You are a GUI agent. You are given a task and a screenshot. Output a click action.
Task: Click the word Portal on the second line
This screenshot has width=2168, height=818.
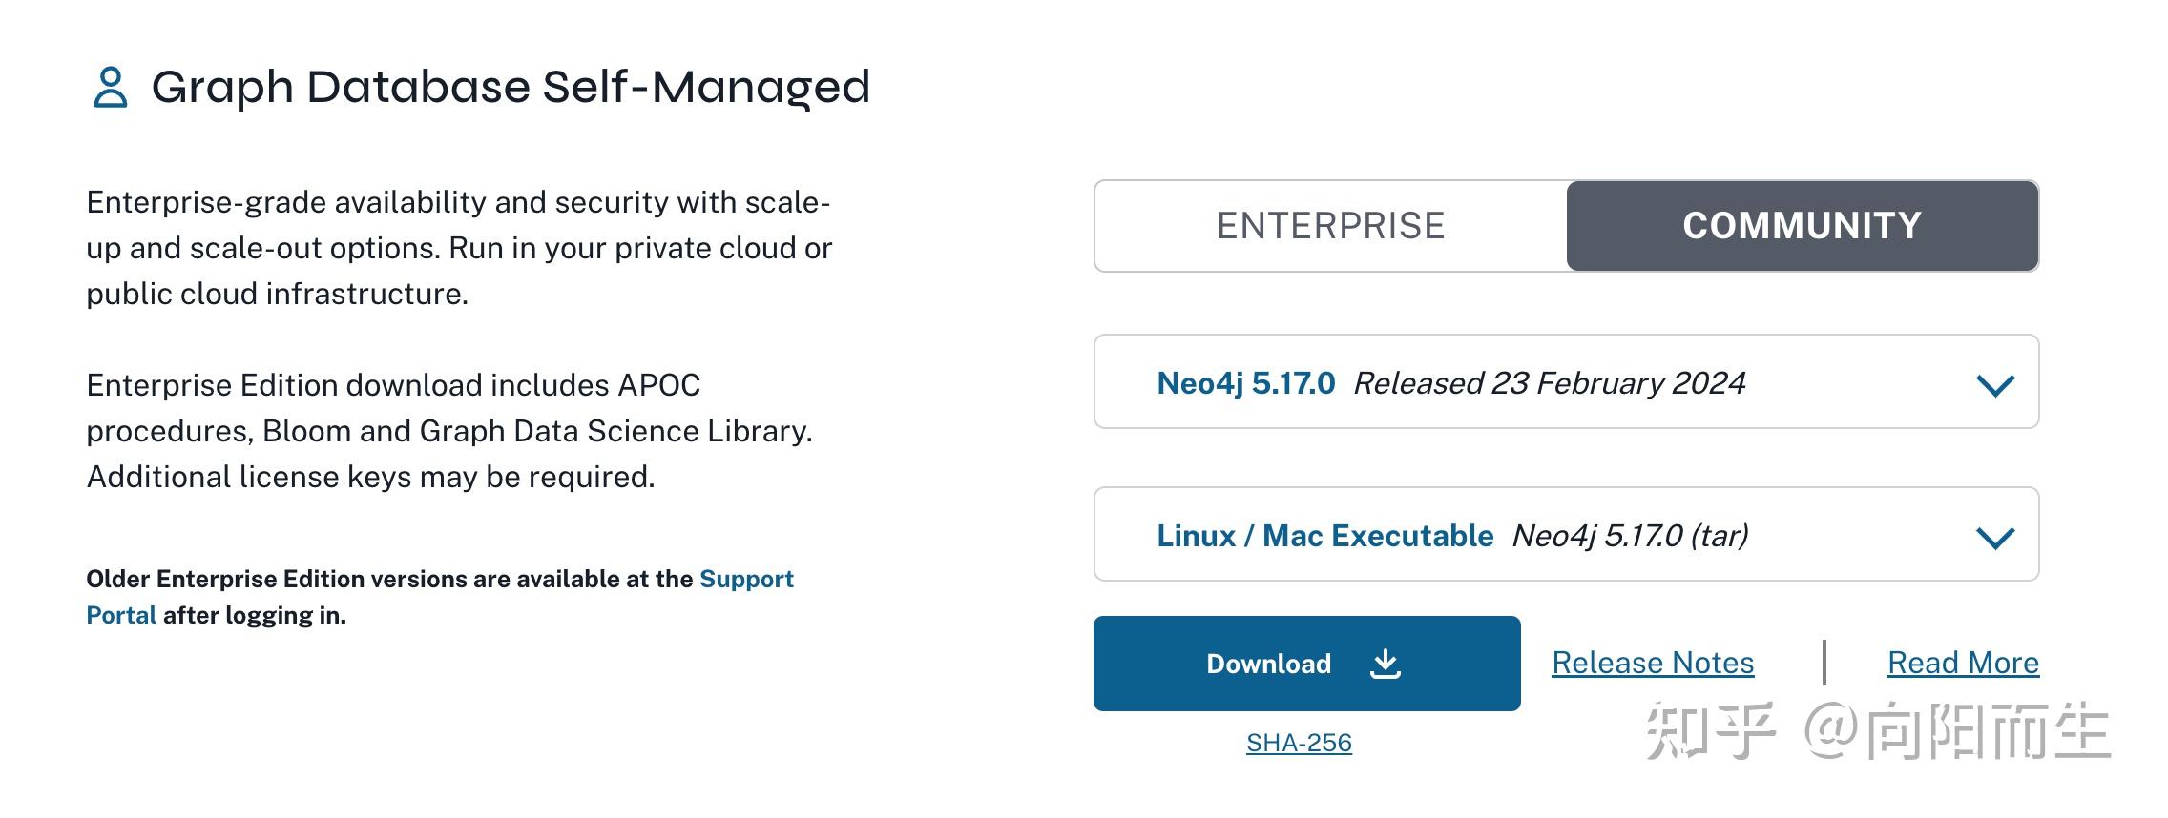[121, 615]
